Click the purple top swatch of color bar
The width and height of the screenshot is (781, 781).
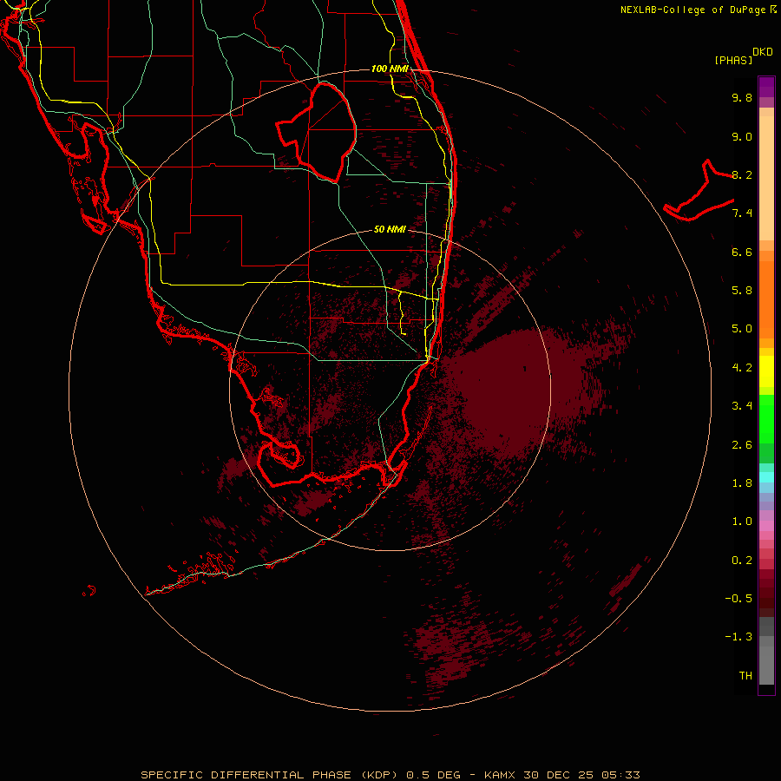[x=766, y=87]
